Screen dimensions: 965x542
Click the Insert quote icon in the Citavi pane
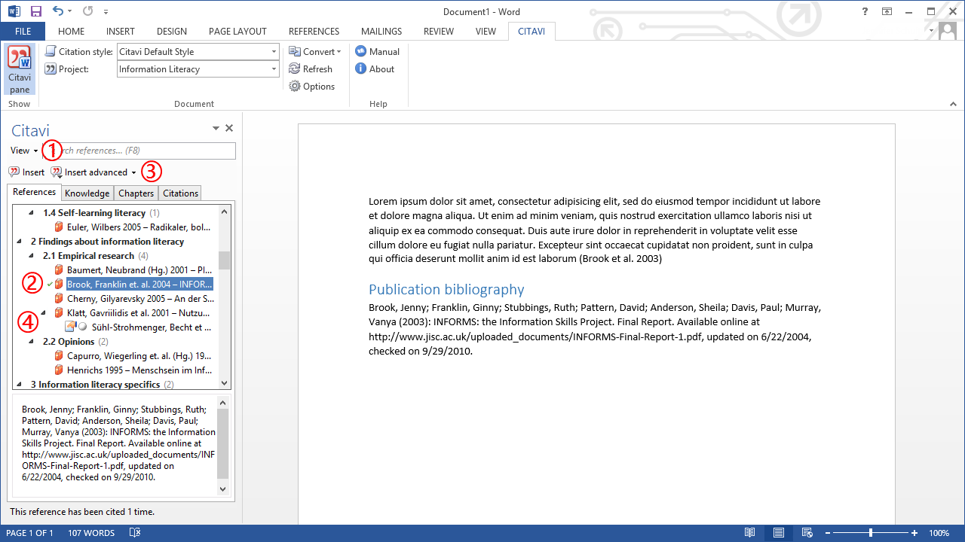[14, 172]
